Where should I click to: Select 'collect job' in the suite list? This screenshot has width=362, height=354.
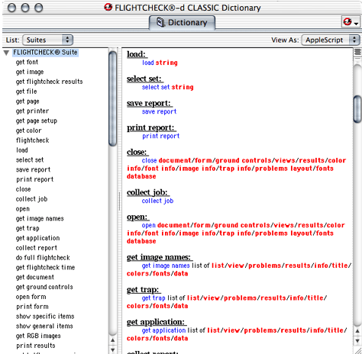(31, 199)
